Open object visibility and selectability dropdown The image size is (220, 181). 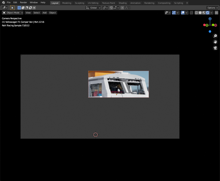168,13
